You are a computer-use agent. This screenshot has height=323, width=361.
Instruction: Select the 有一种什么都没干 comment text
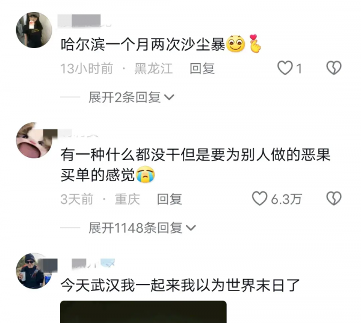[x=196, y=165]
